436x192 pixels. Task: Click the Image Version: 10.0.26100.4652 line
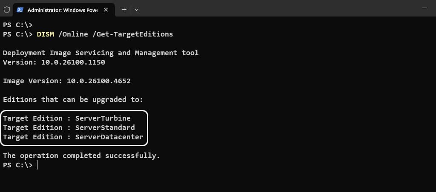67,81
